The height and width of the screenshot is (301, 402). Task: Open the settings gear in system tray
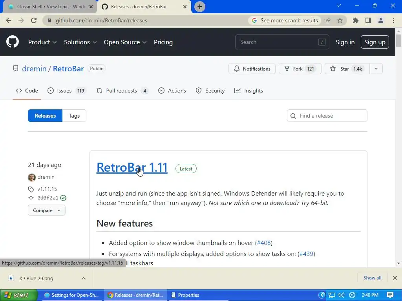click(352, 295)
